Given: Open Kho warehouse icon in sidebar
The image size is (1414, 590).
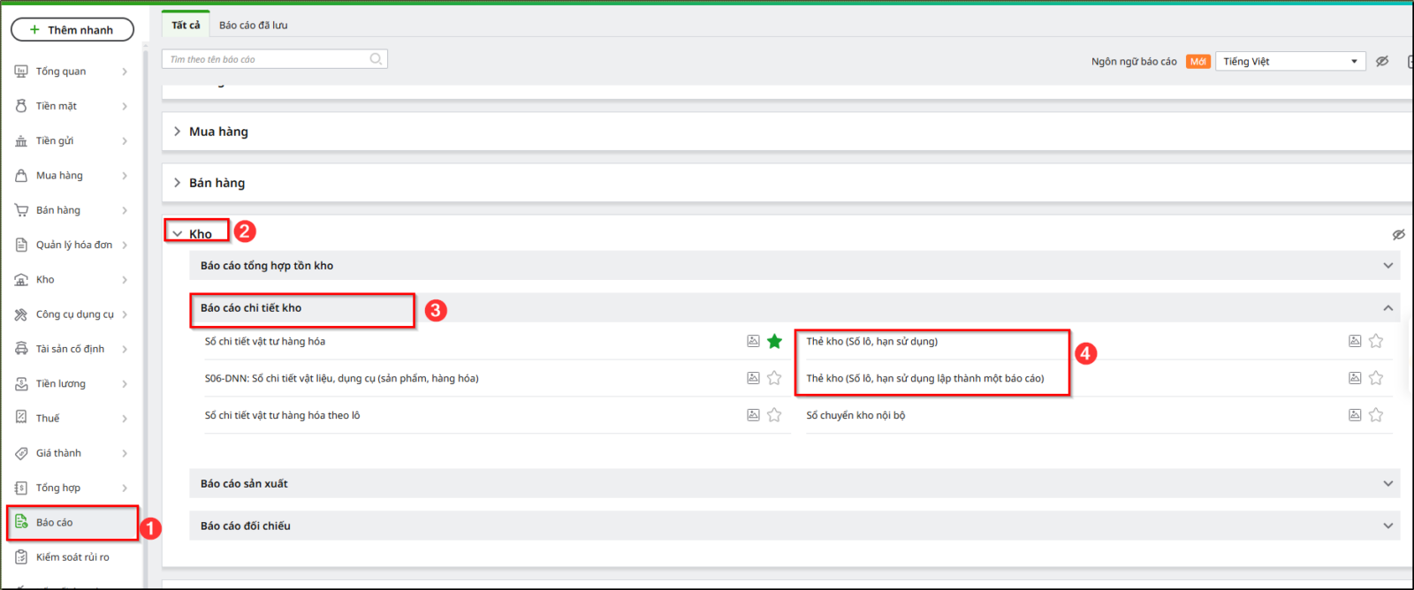Looking at the screenshot, I should point(21,280).
